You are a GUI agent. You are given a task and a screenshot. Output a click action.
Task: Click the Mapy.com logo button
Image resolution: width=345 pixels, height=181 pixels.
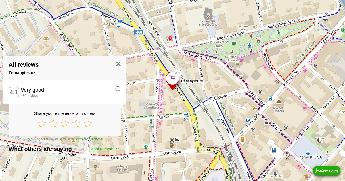click(x=326, y=171)
